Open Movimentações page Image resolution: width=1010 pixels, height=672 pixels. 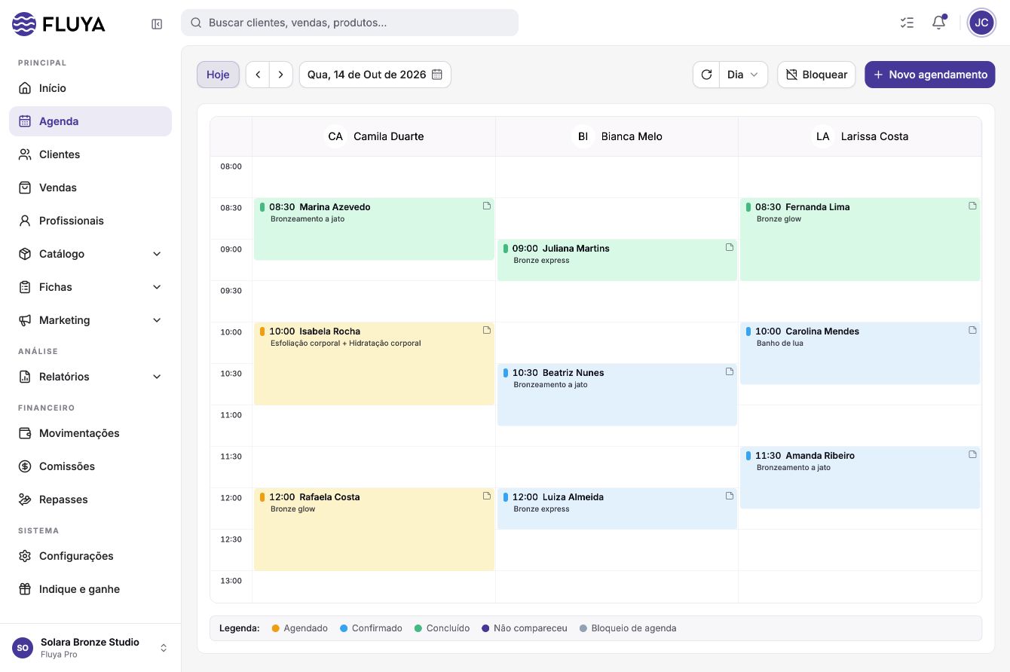click(x=90, y=433)
